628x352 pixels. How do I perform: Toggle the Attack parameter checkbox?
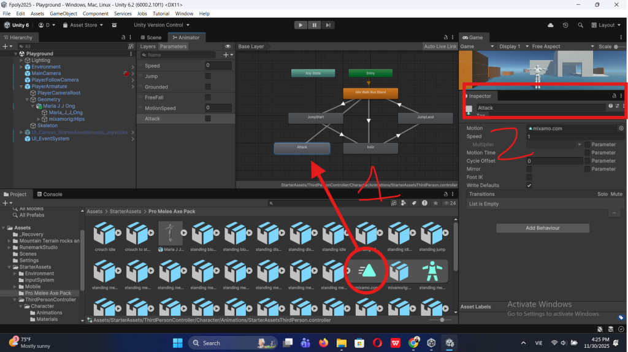coord(208,118)
